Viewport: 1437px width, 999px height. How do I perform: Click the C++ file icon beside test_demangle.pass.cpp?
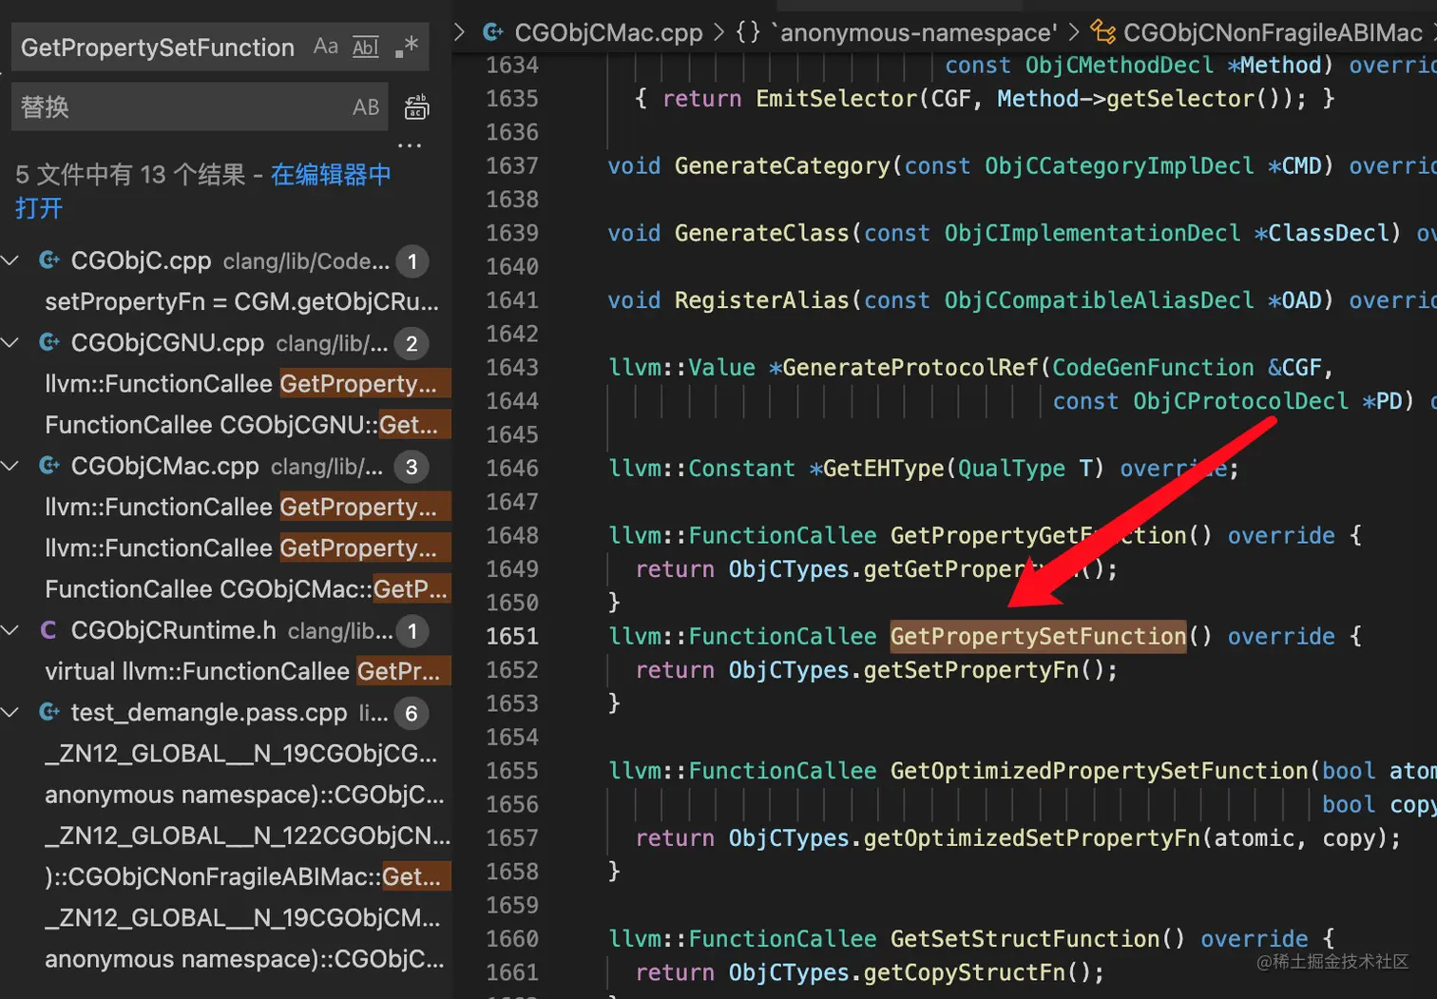pos(49,712)
